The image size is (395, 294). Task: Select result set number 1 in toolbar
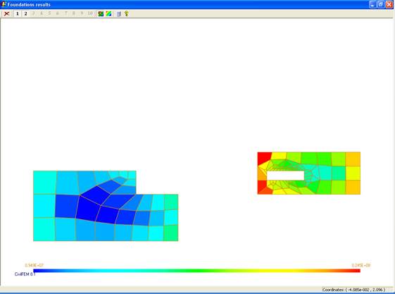[18, 13]
